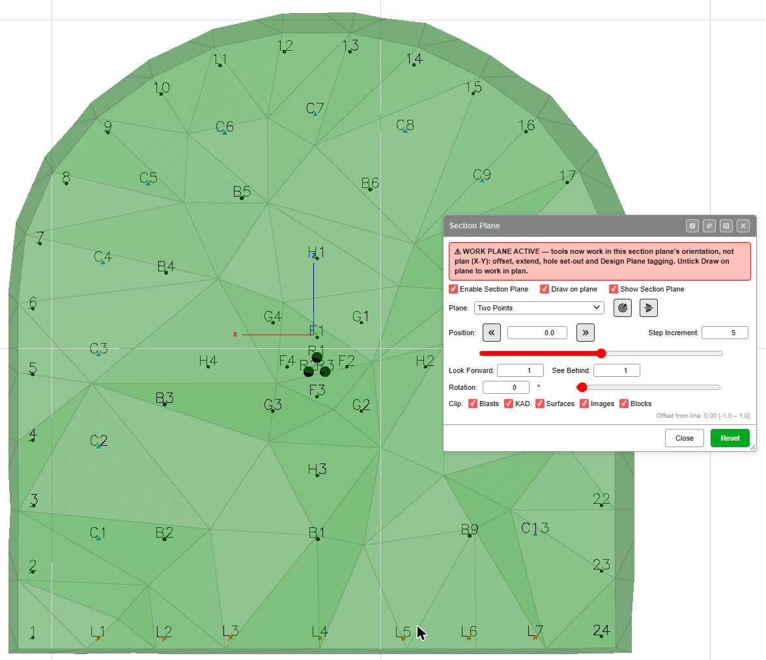Untick Draw on plane checkbox
The width and height of the screenshot is (766, 660).
coord(545,289)
